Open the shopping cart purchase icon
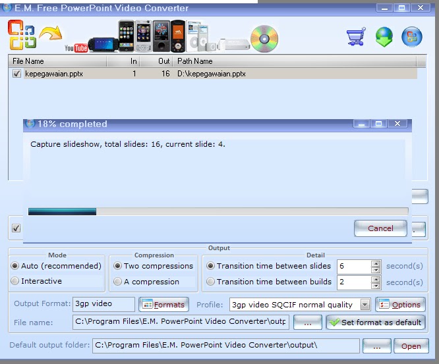 coord(356,36)
